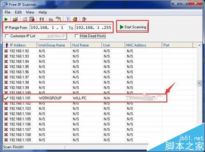Click the options toolbar icon beside delete
This screenshot has height=152, width=205.
tap(42, 19)
